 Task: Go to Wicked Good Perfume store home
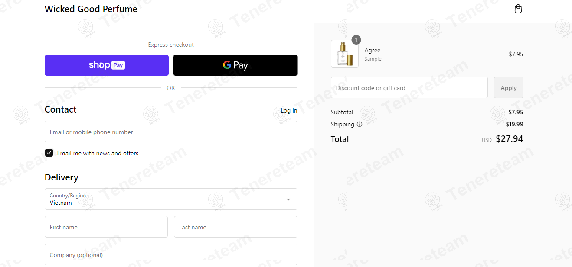[x=91, y=9]
